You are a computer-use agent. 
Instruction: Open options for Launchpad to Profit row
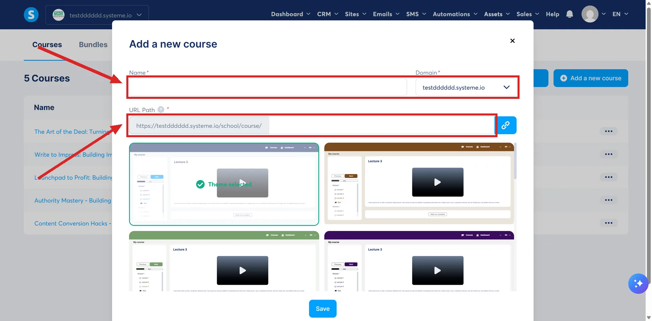tap(609, 177)
